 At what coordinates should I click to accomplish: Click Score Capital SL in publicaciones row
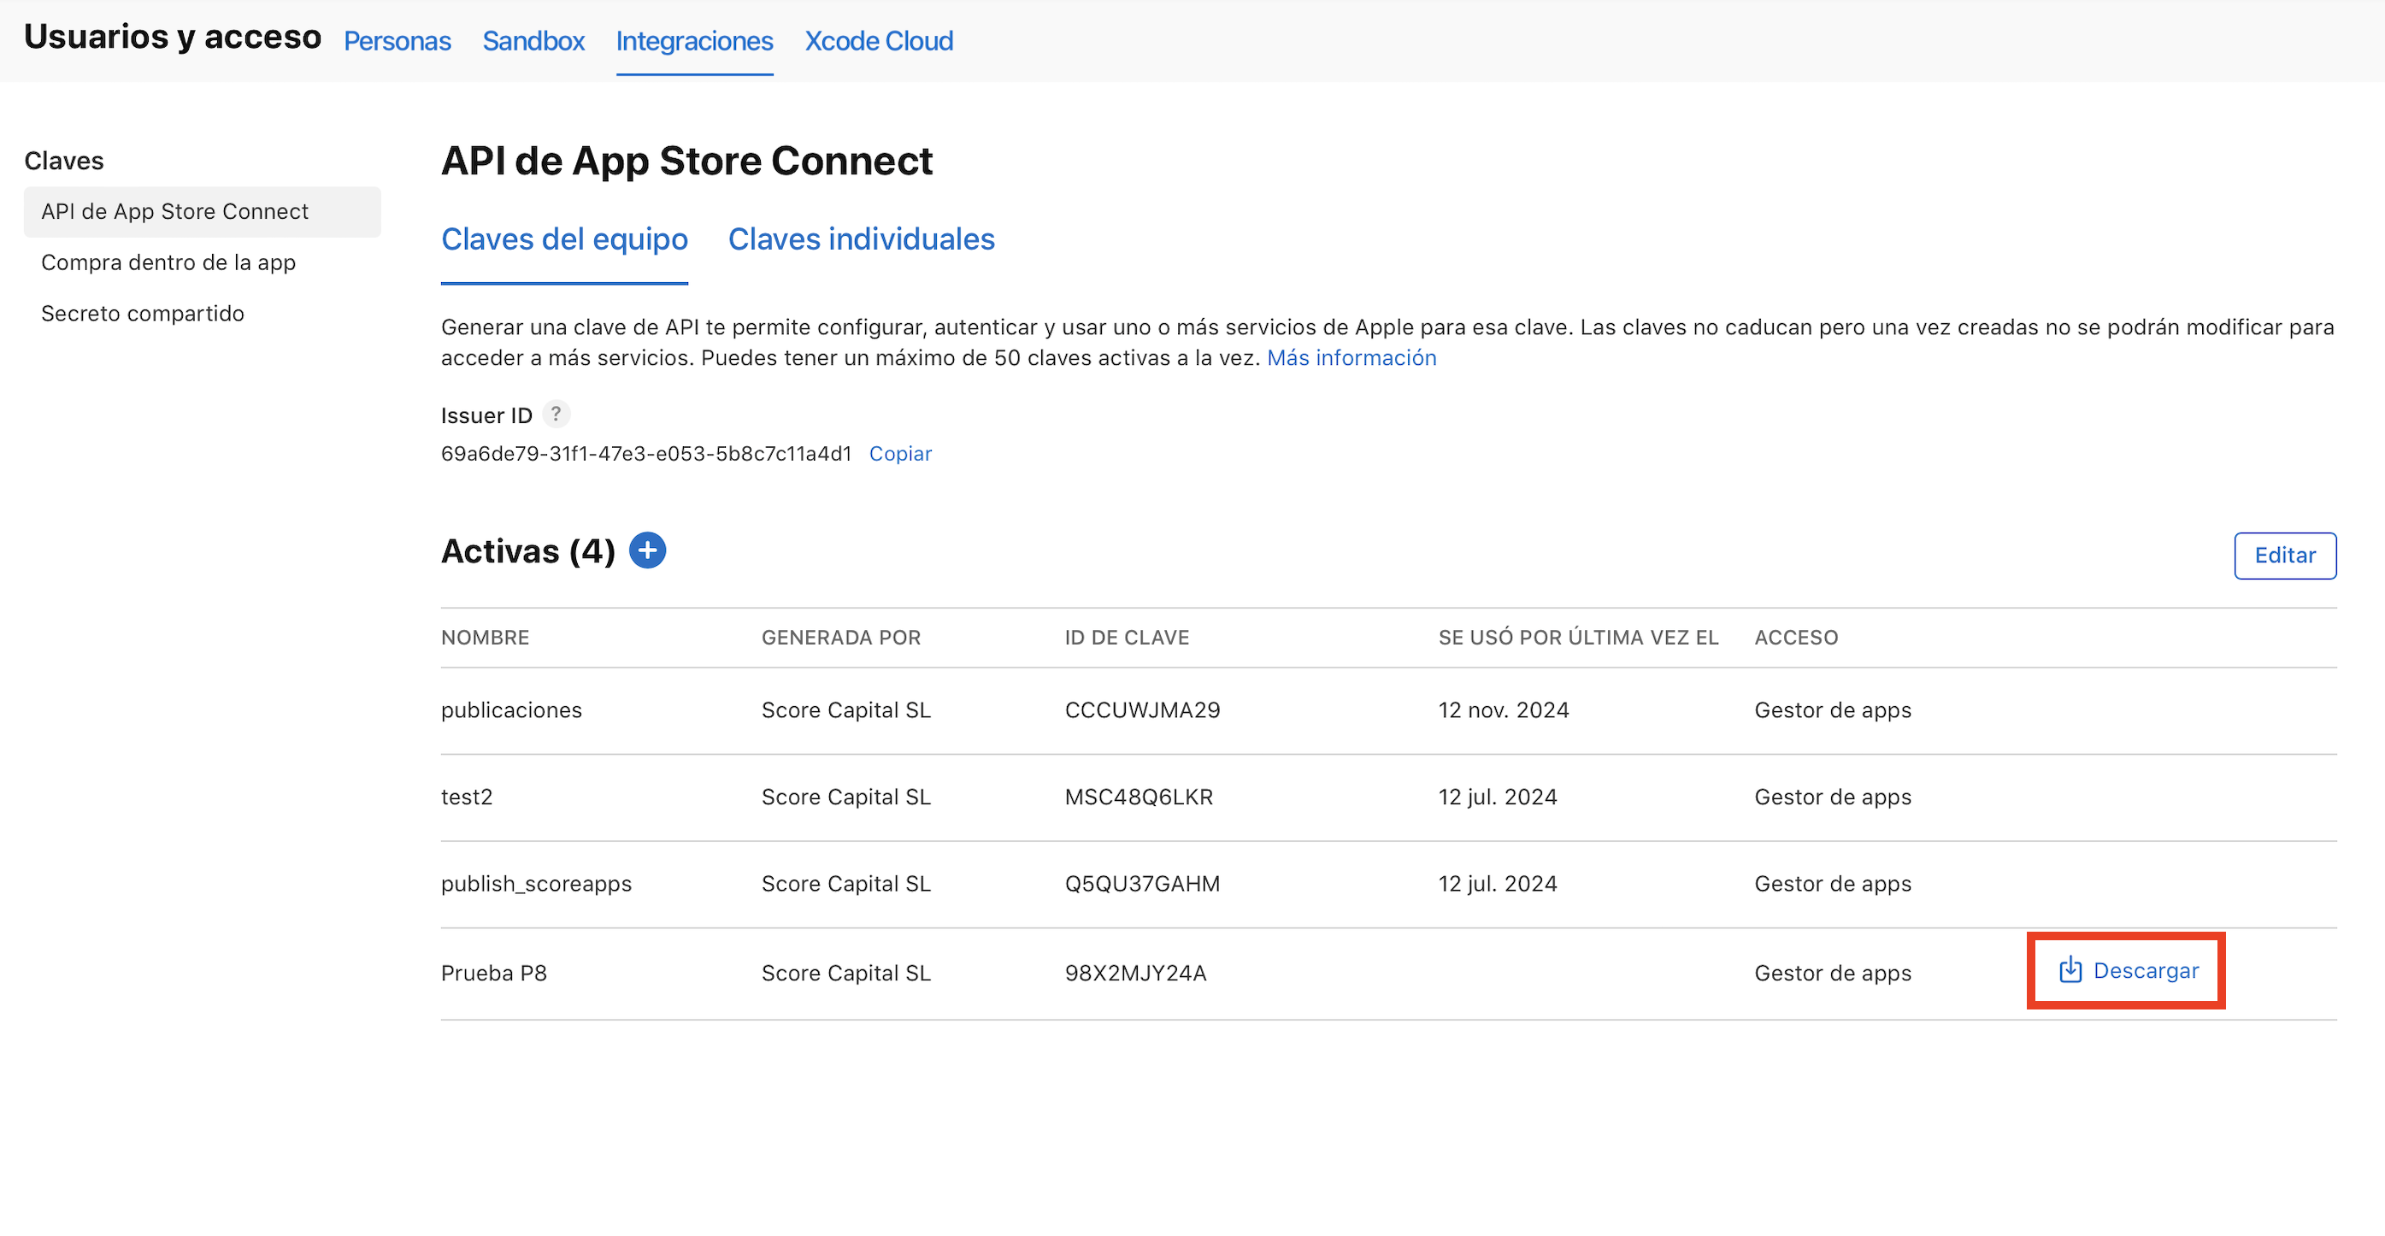(846, 710)
